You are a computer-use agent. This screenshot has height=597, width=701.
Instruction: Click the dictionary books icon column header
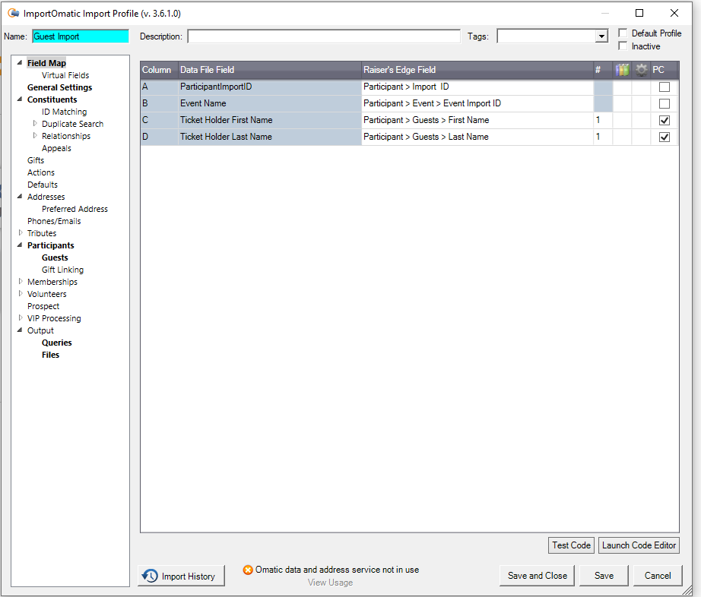621,69
